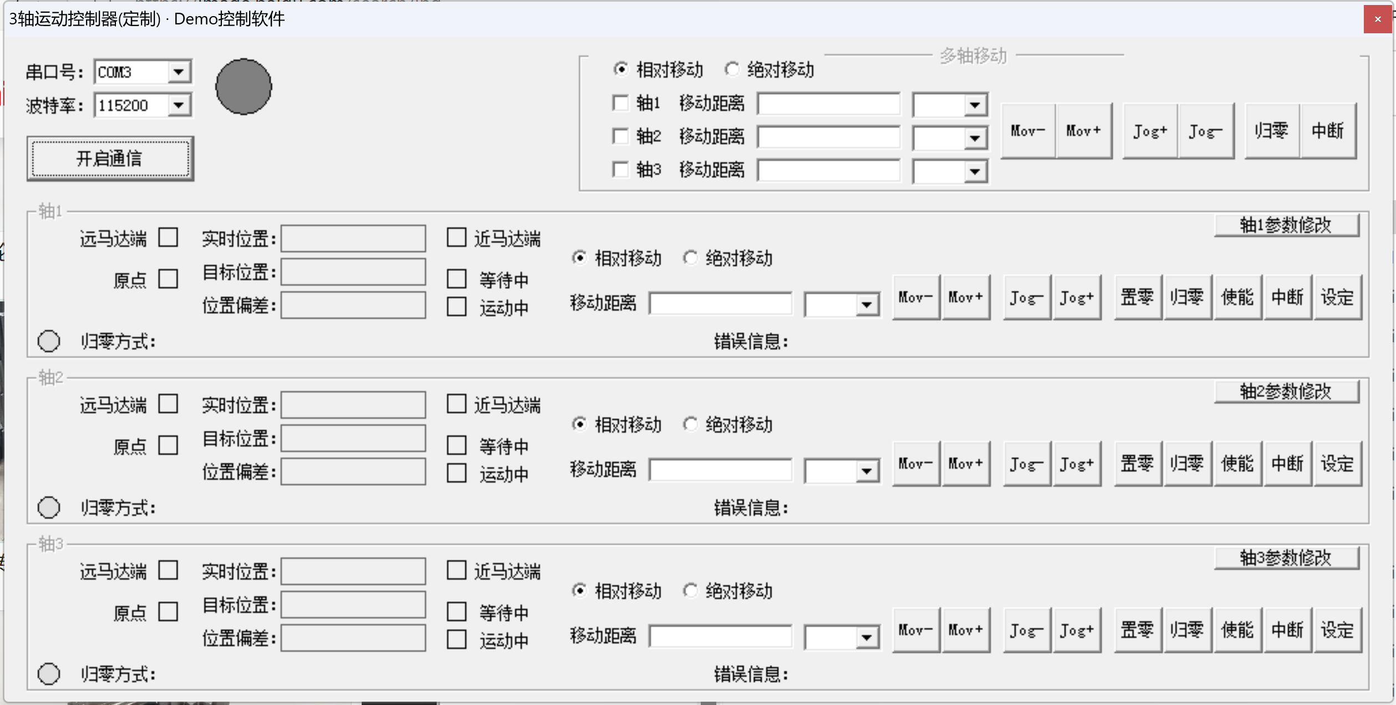Screen dimensions: 1396x705
Task: Click Mov- in the 多轴移动 group
Action: click(x=1028, y=131)
